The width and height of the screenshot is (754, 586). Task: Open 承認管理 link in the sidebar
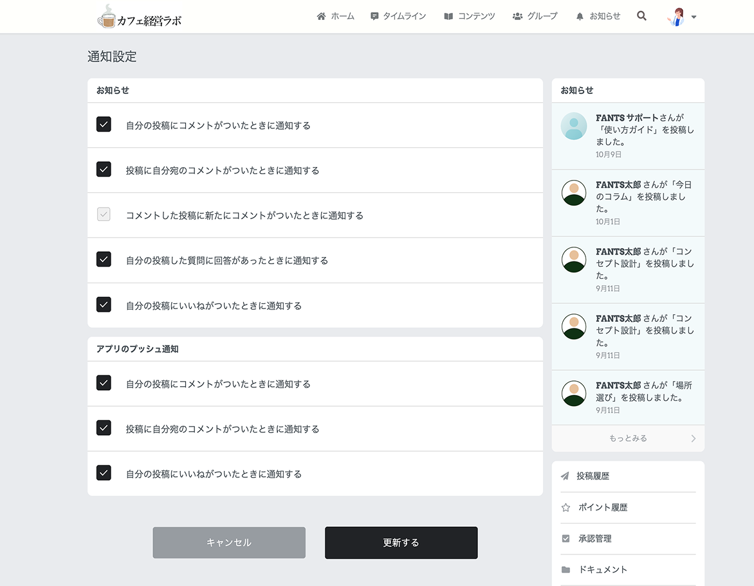click(x=595, y=538)
